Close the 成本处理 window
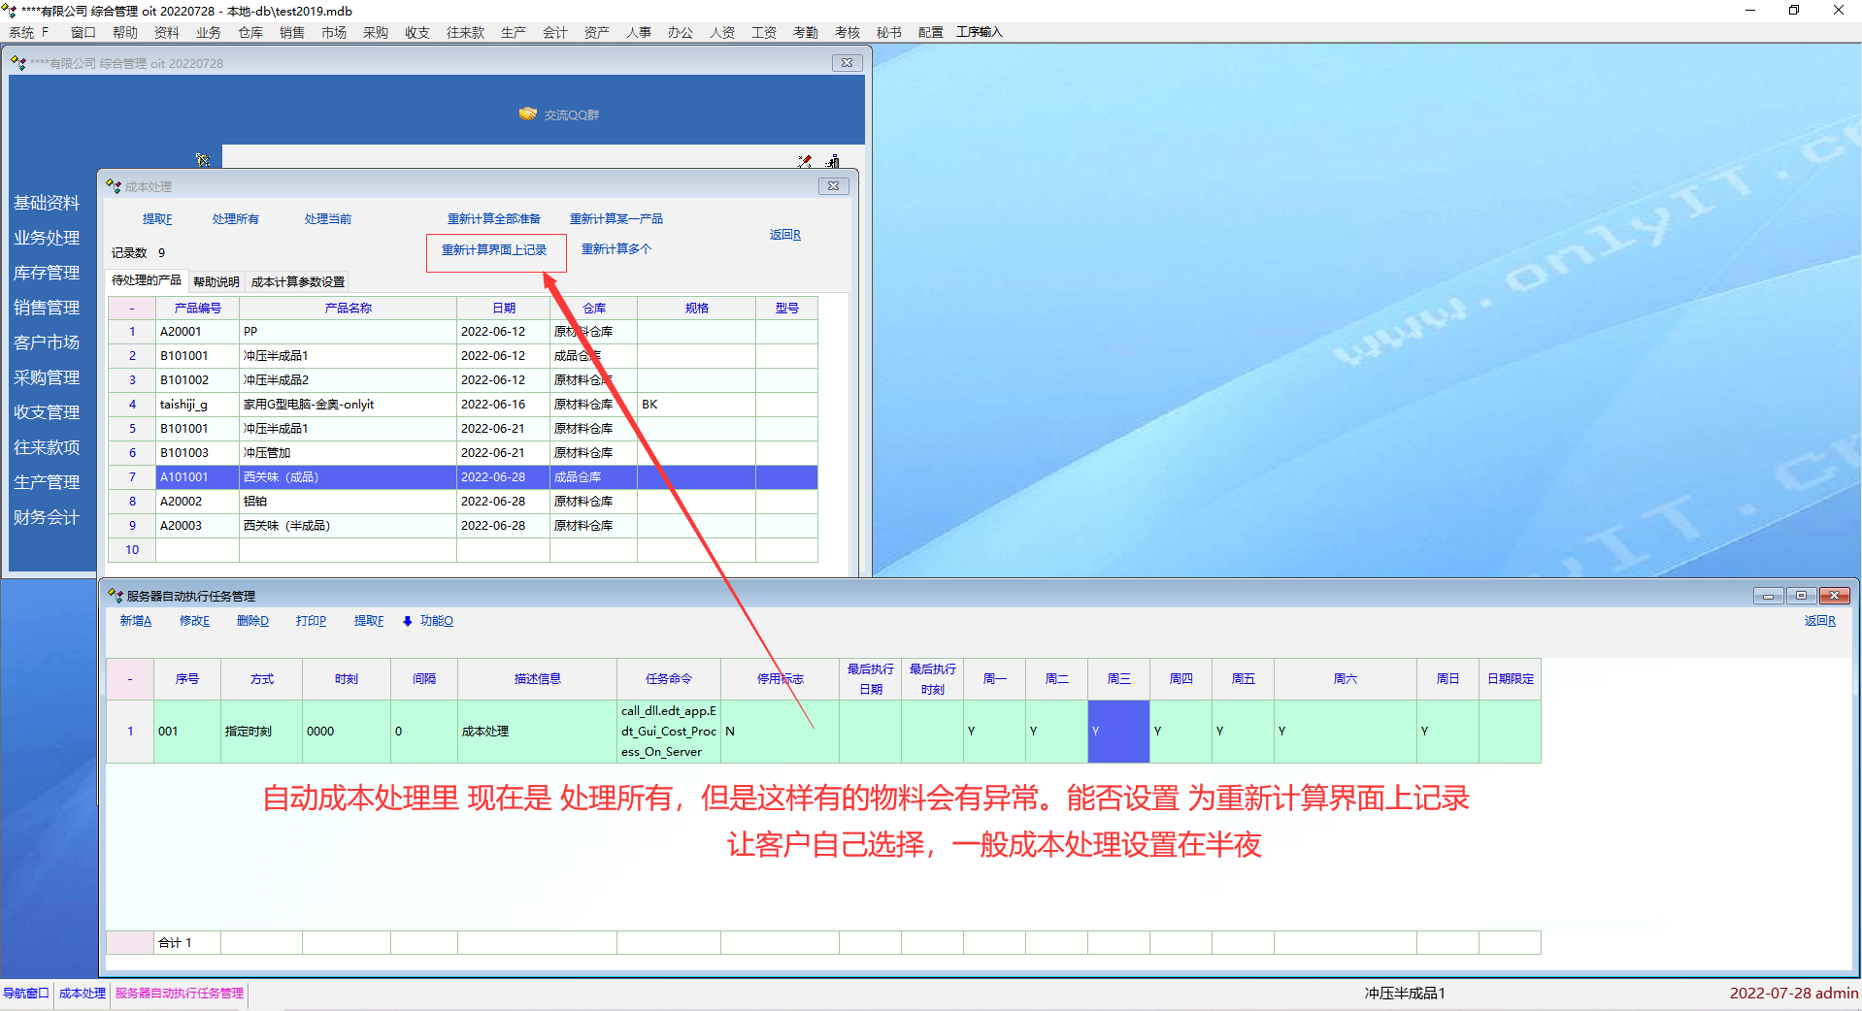1862x1011 pixels. coord(833,186)
